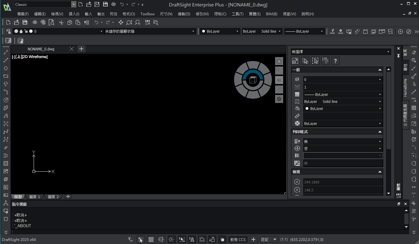Open the ByLayer Solid line dropdown in toolbar
Screen dimensions: 419x244
point(262,31)
